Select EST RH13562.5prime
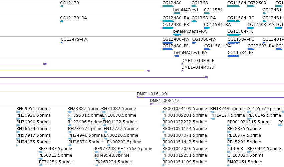Viewport: 284px width, 167px height. pyautogui.click(x=120, y=152)
